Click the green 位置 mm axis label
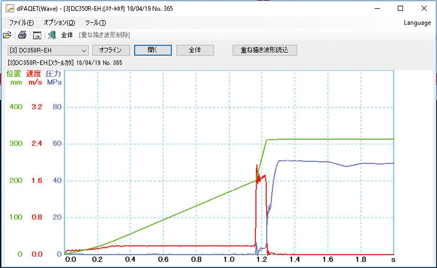The image size is (437, 268). (x=14, y=78)
